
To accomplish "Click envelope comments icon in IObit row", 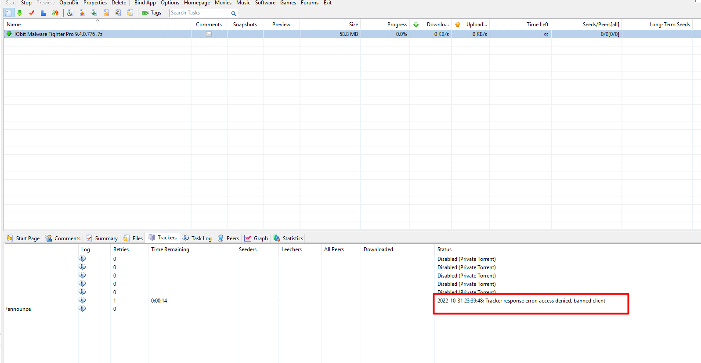I will [x=209, y=34].
